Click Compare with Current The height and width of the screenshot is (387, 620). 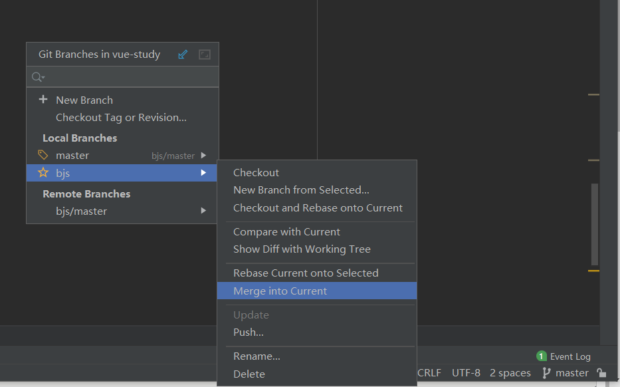[x=286, y=231]
